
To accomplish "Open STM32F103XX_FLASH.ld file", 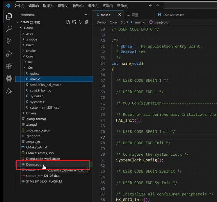I will pos(44,181).
